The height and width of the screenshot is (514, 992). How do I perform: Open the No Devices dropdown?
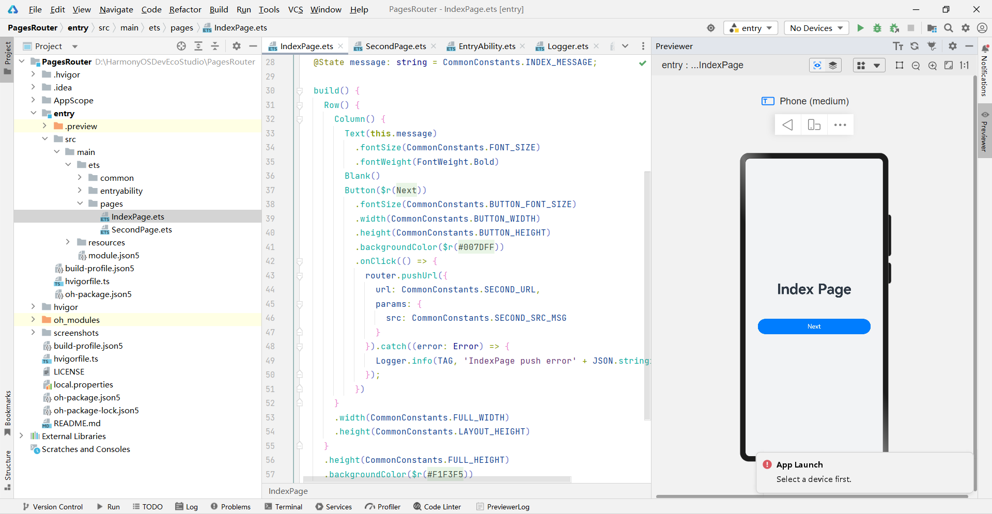(816, 28)
